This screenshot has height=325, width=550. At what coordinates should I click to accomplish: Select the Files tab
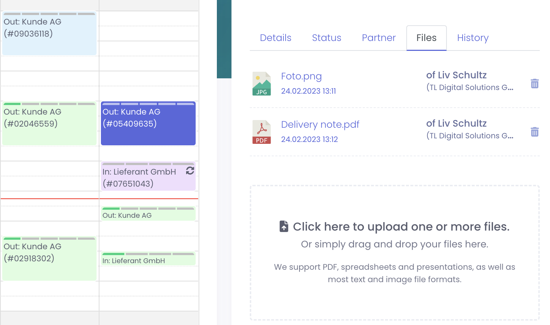(426, 38)
